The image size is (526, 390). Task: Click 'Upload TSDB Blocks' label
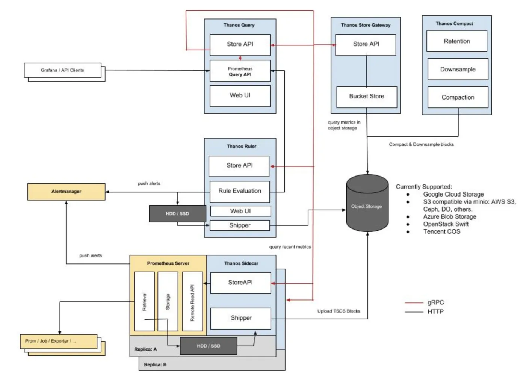(x=339, y=311)
